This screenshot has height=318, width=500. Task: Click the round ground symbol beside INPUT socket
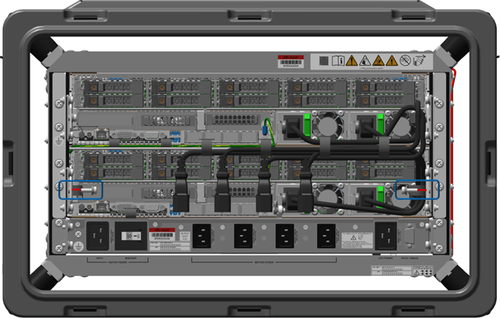click(x=78, y=246)
